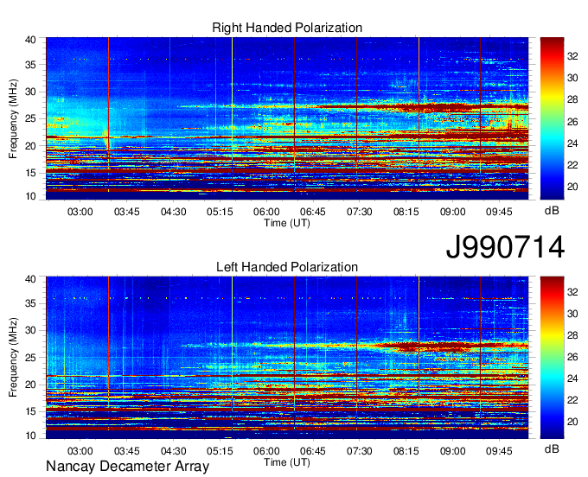Click "Frequency (MHz)" axis label of left-handed plot
This screenshot has height=477, width=588.
[x=13, y=358]
